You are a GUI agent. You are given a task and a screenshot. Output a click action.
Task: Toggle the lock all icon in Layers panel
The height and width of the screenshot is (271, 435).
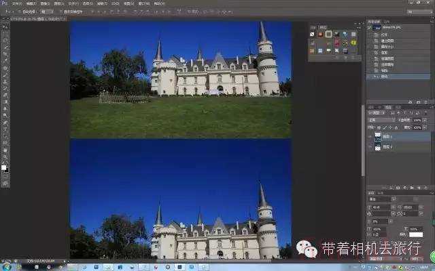pyautogui.click(x=396, y=127)
